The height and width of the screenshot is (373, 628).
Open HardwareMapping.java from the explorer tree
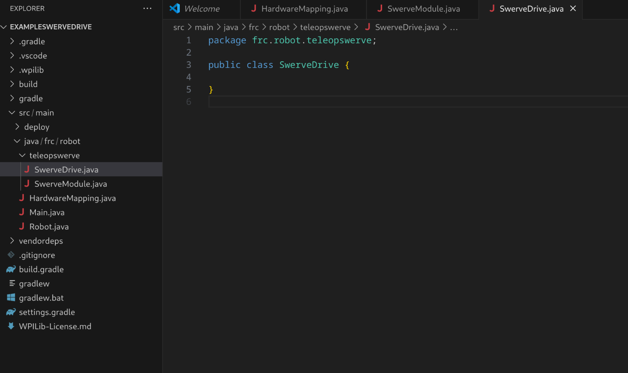point(81,198)
